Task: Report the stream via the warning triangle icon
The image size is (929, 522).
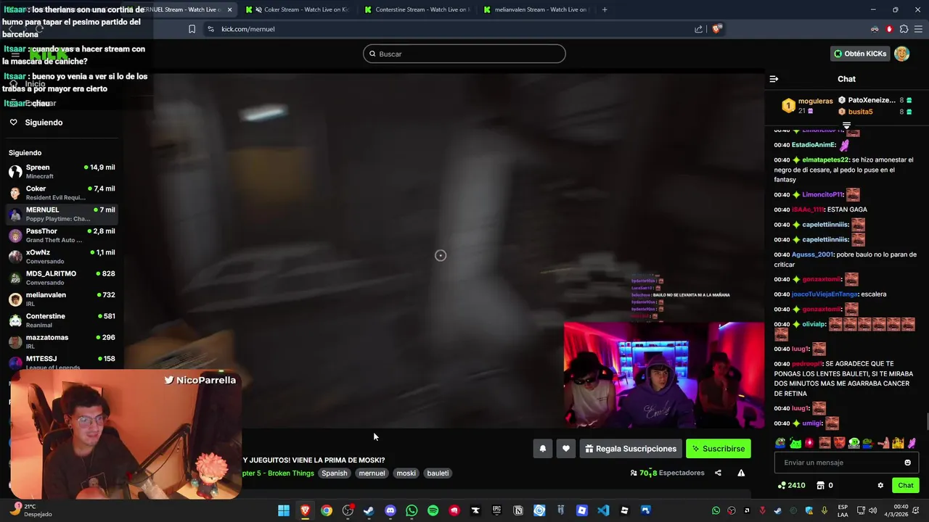Action: pyautogui.click(x=741, y=473)
